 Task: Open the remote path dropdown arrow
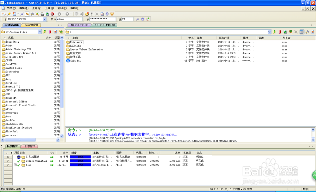[x=269, y=32]
